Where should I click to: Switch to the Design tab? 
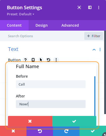[x=42, y=25]
